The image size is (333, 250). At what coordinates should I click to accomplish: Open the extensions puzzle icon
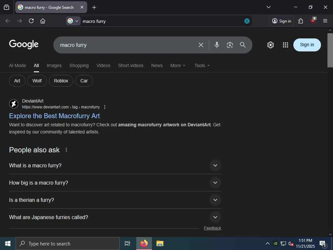click(300, 21)
